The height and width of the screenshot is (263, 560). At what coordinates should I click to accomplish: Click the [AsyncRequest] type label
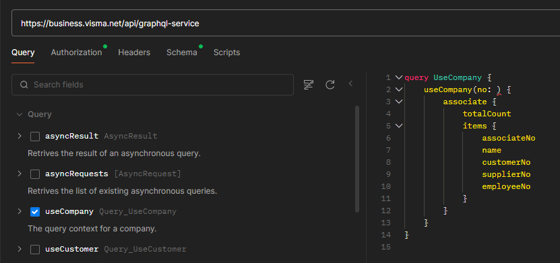(148, 174)
